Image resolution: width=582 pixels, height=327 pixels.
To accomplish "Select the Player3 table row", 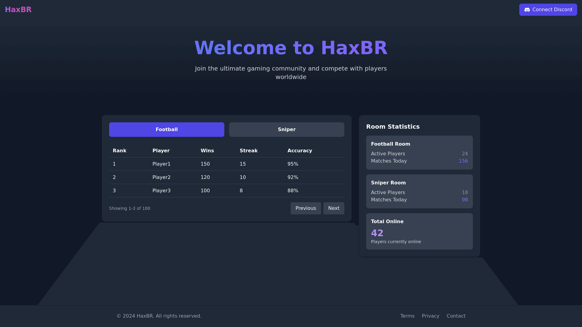I will coord(226,191).
